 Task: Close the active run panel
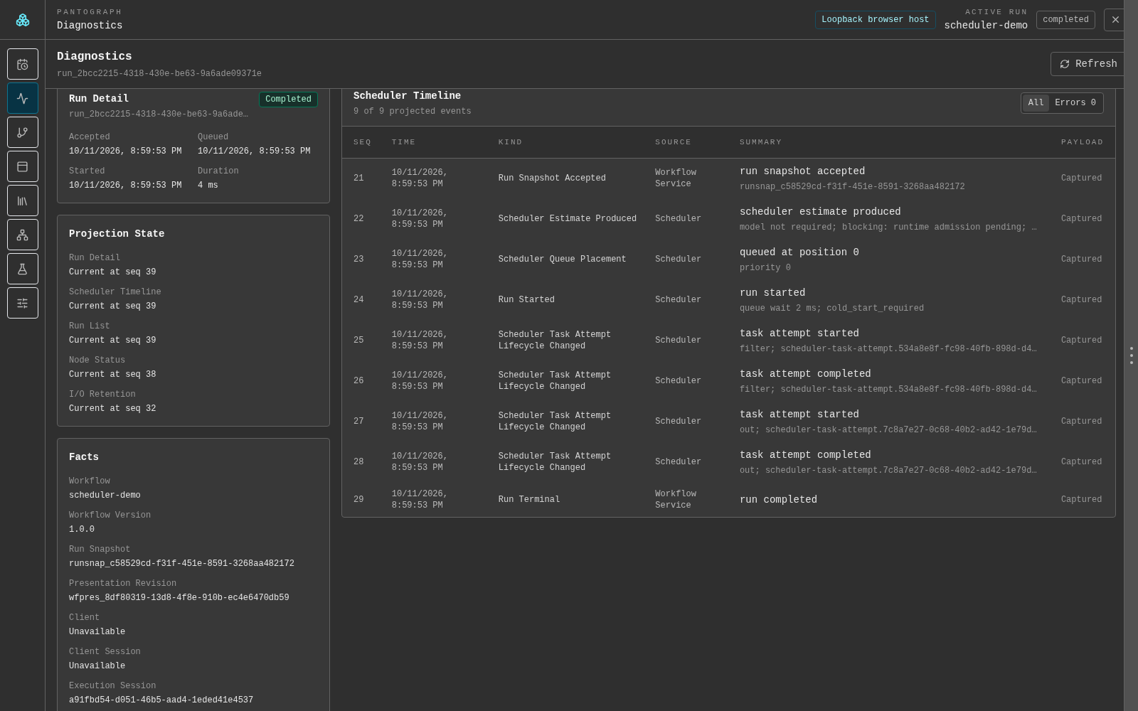click(1115, 20)
